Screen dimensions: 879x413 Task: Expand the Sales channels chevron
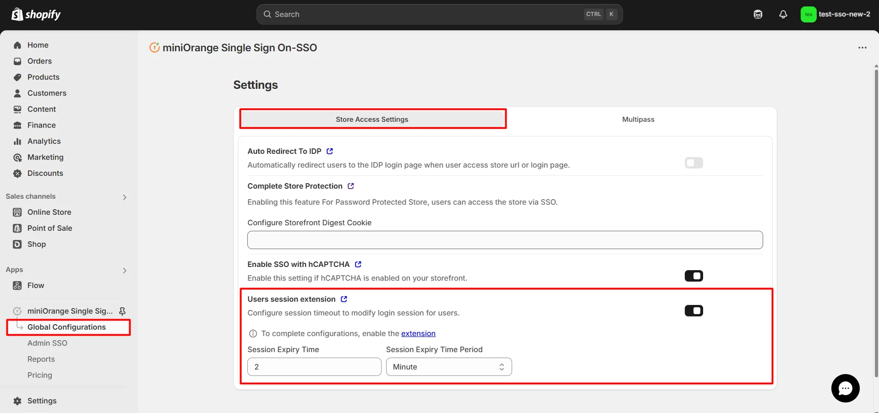pyautogui.click(x=125, y=197)
